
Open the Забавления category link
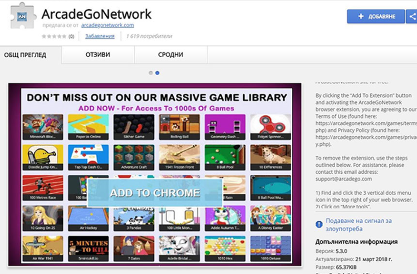(x=100, y=36)
